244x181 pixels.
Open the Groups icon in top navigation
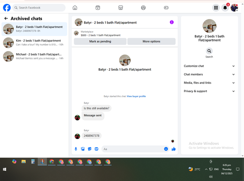coord(143,8)
